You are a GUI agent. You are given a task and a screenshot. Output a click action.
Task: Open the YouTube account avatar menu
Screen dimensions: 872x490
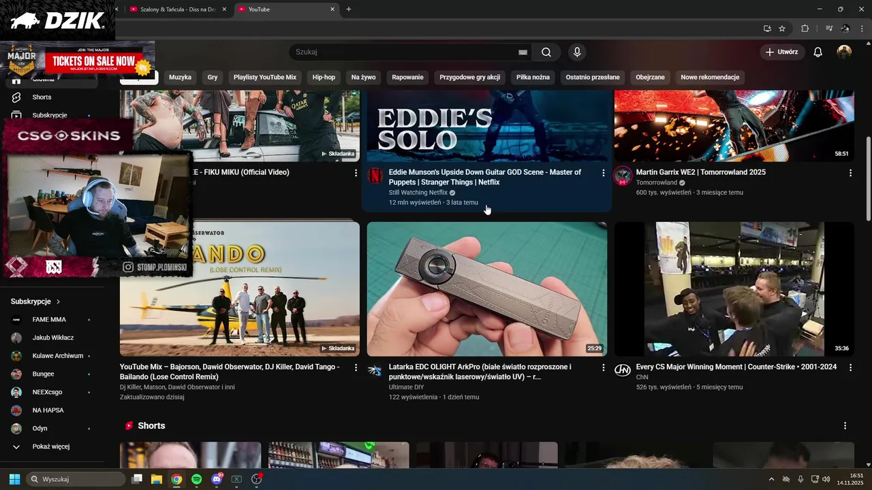pos(844,52)
